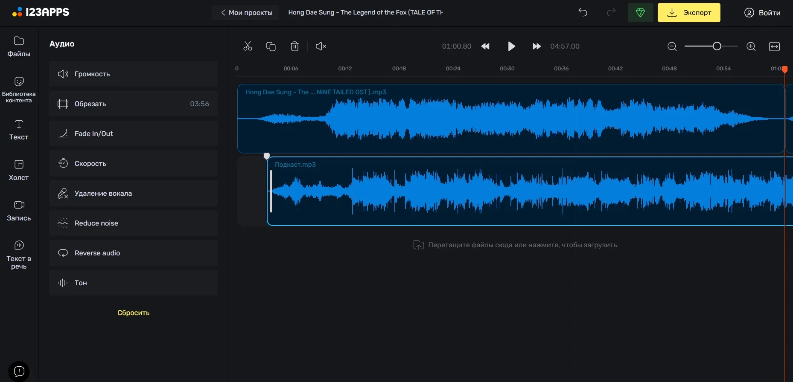Fit the timeline to the window width
This screenshot has height=382, width=793.
(x=774, y=46)
